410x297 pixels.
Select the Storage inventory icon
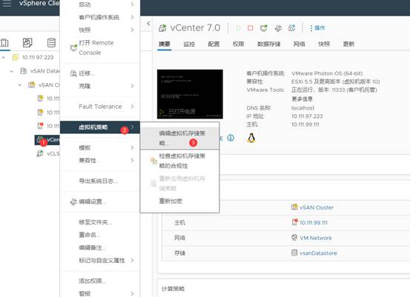51,42
